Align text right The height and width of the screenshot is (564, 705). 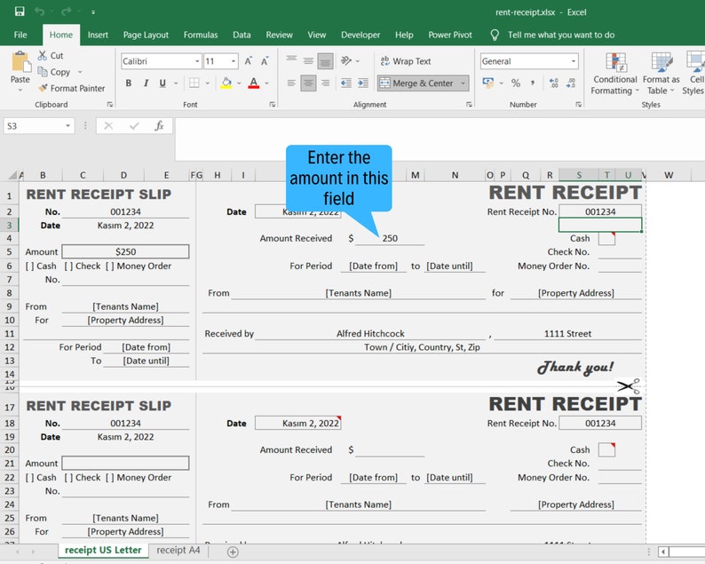pyautogui.click(x=325, y=83)
